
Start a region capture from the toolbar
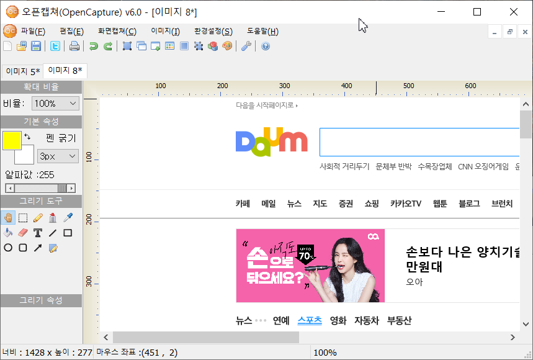127,46
